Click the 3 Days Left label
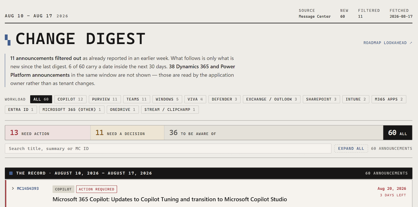The height and width of the screenshot is (207, 418). tap(393, 195)
